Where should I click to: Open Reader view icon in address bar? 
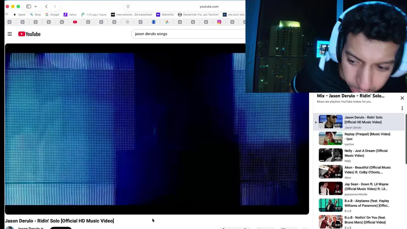point(128,6)
